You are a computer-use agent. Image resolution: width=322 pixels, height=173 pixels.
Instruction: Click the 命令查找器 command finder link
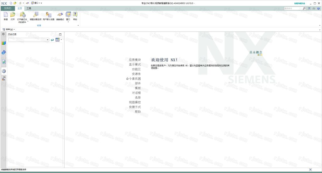coord(133,79)
